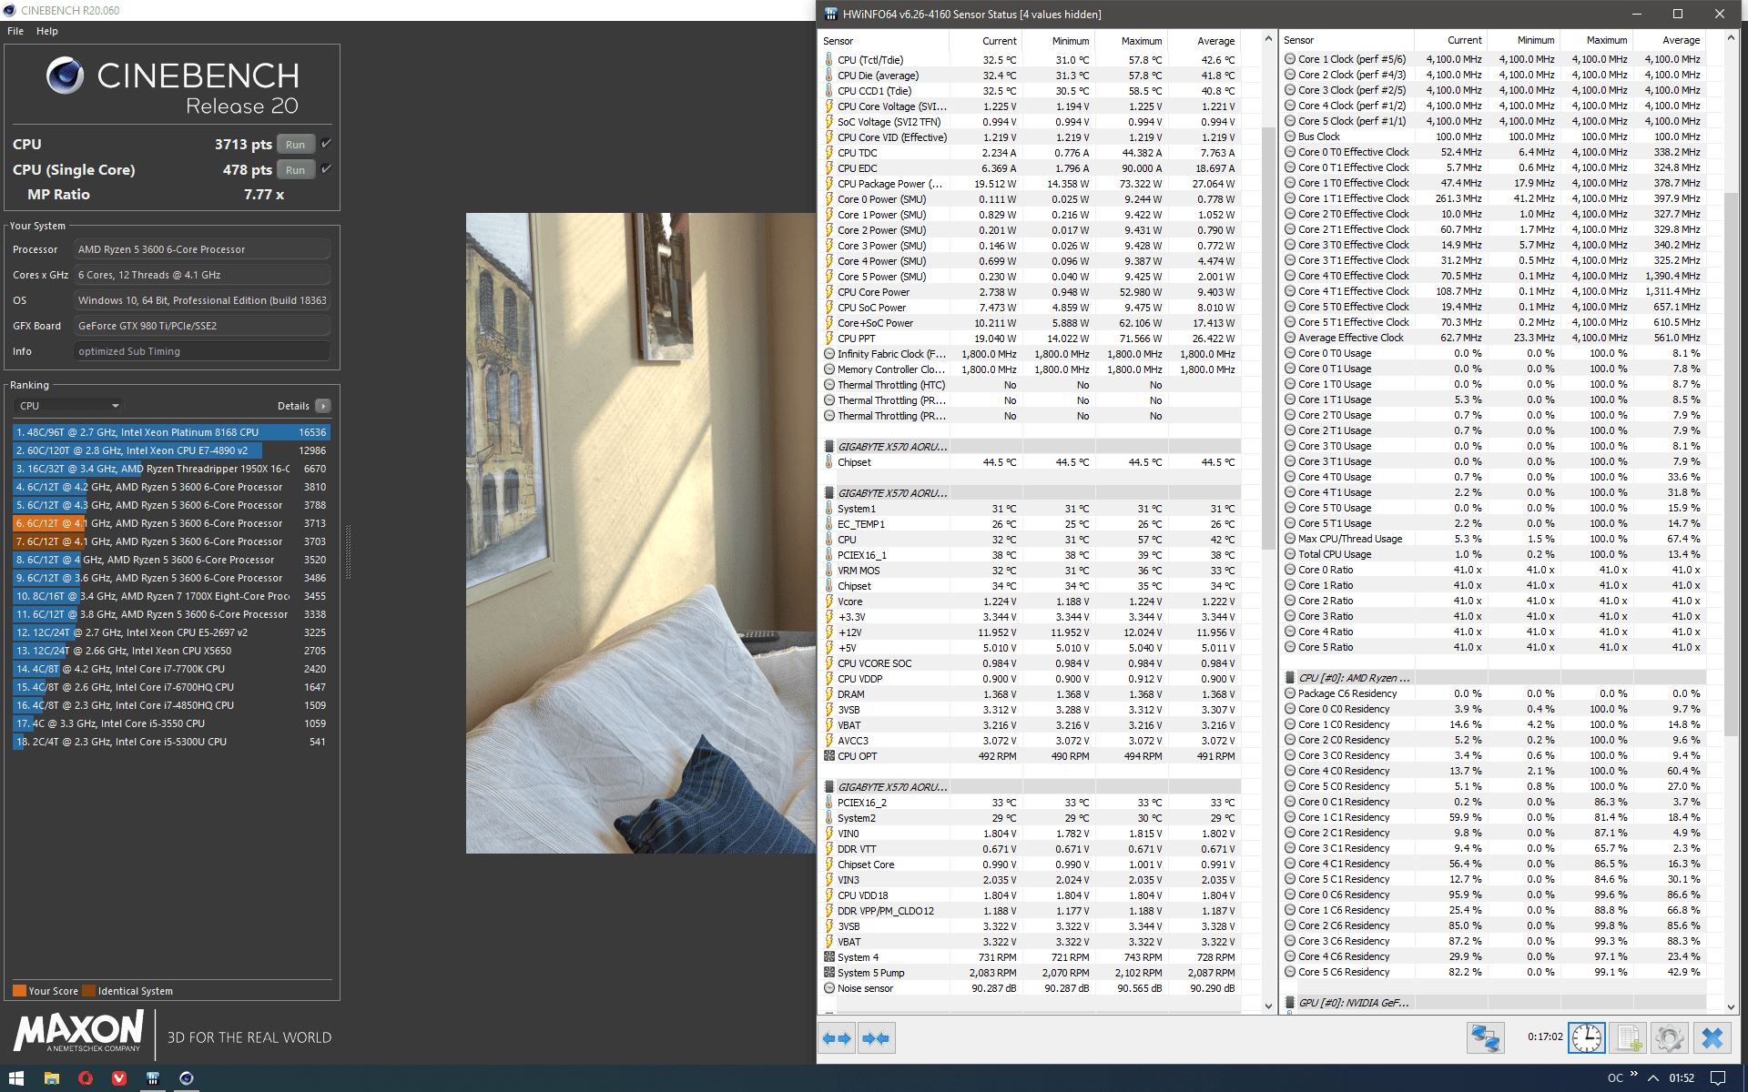The height and width of the screenshot is (1092, 1748).
Task: Click the log file start icon
Action: pyautogui.click(x=1628, y=1038)
